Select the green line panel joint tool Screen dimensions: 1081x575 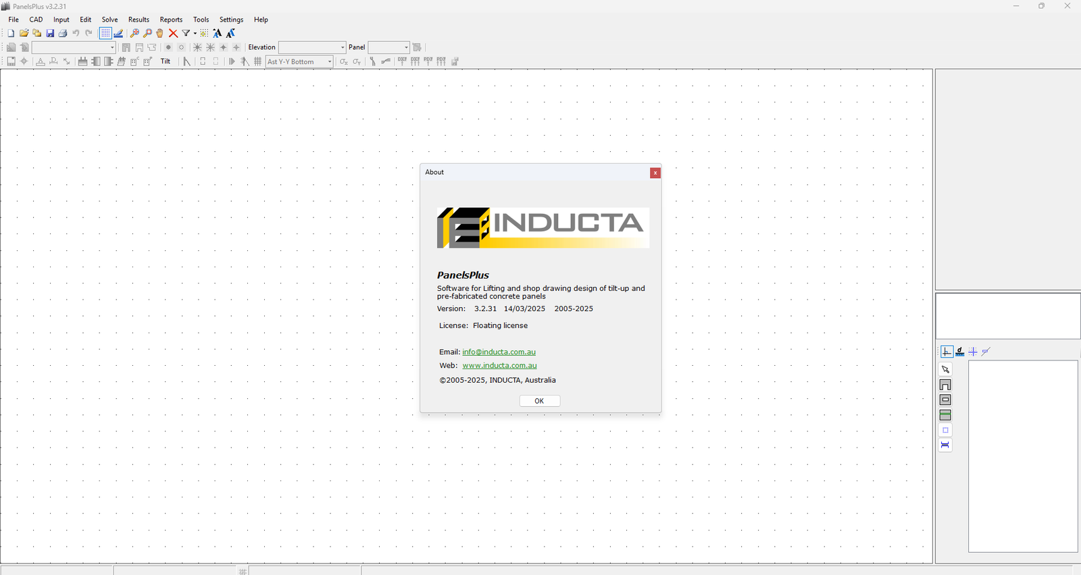point(945,415)
